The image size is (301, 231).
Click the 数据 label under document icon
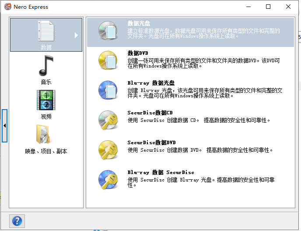[46, 47]
